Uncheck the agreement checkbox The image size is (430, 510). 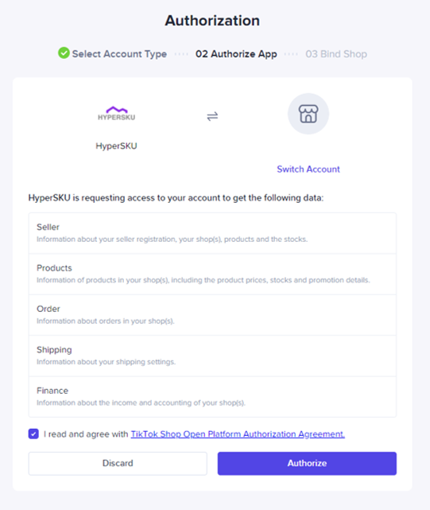33,434
